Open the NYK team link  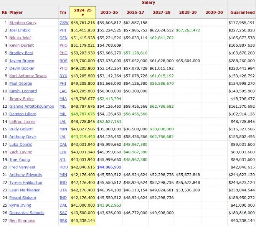tap(63, 76)
